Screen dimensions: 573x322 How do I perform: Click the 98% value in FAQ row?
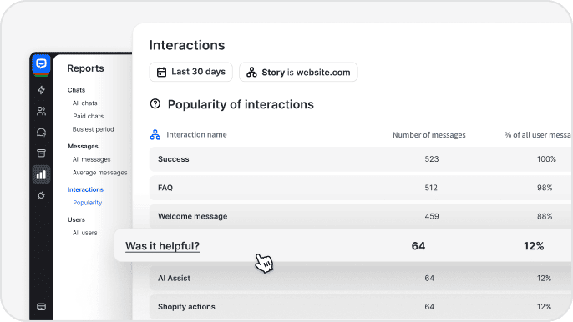click(x=545, y=188)
